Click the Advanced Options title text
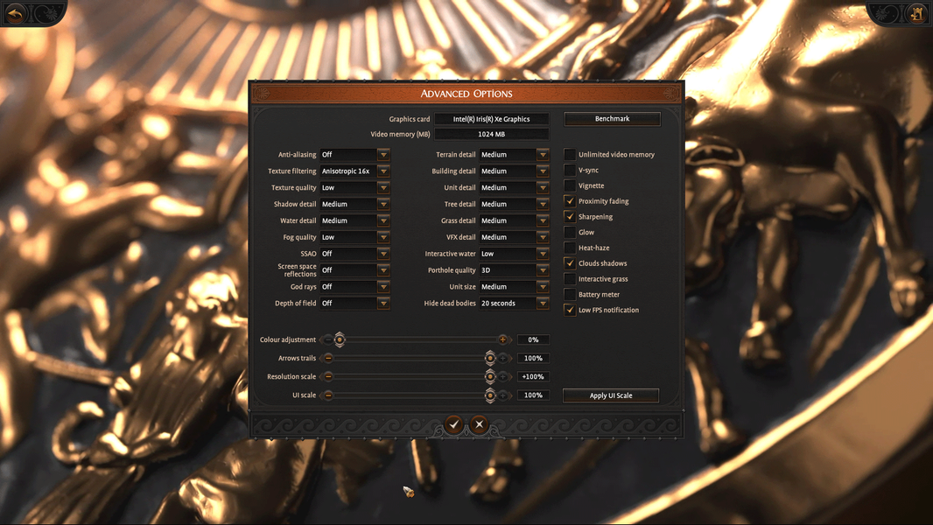The width and height of the screenshot is (933, 525). click(x=466, y=94)
